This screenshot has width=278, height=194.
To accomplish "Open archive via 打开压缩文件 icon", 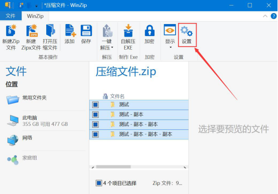I will point(50,31).
